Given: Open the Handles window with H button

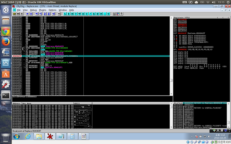Looking at the screenshot, I should 83,14.
